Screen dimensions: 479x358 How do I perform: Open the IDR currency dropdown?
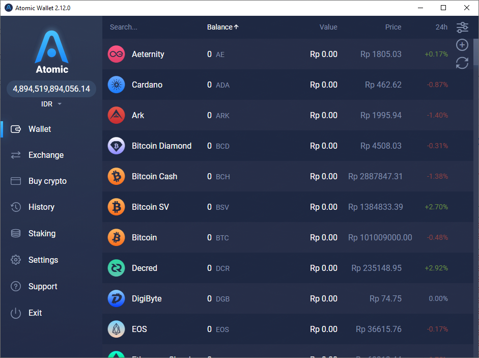[x=51, y=104]
